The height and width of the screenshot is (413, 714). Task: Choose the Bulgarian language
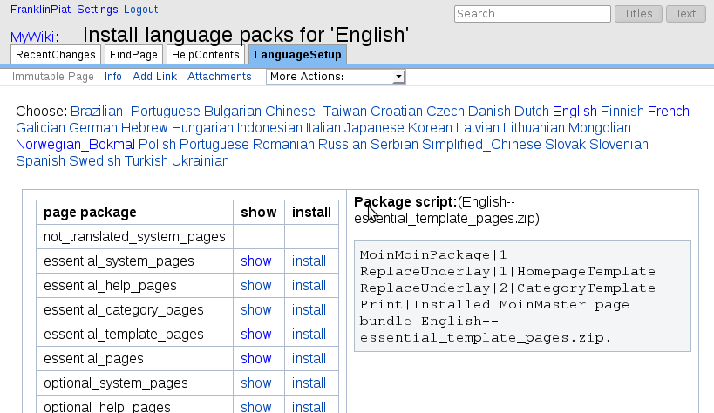pyautogui.click(x=233, y=112)
